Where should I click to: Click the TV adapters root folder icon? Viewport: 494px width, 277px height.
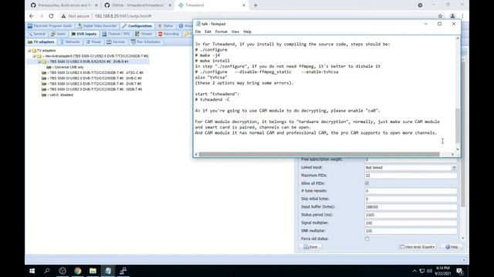click(34, 51)
